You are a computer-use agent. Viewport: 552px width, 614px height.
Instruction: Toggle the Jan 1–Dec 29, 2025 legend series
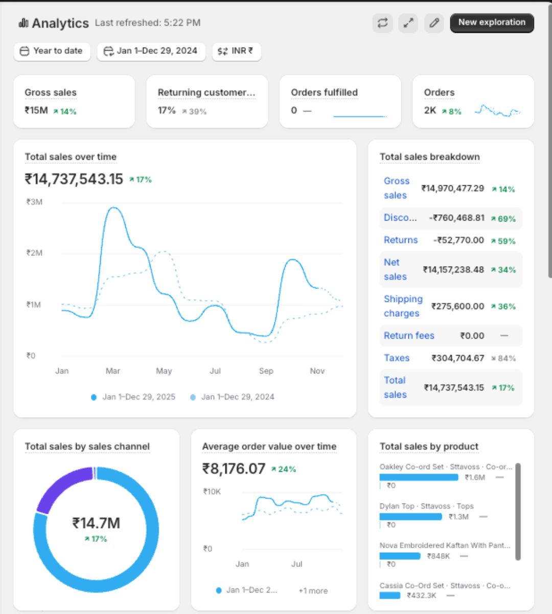(x=133, y=397)
